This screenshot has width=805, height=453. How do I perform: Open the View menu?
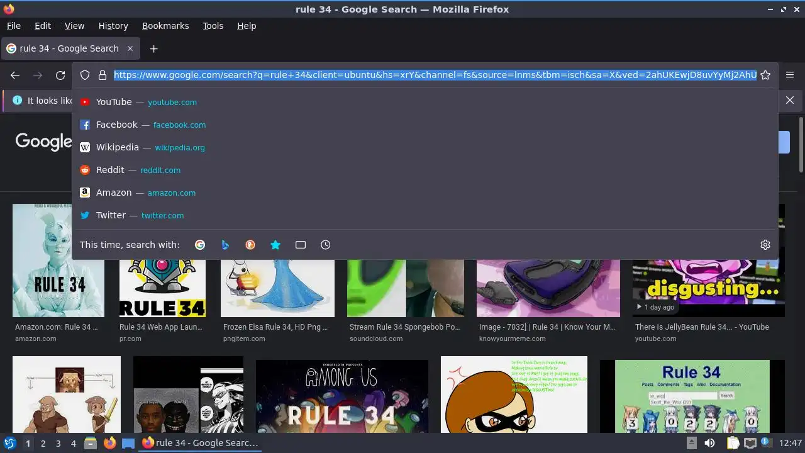(x=74, y=26)
